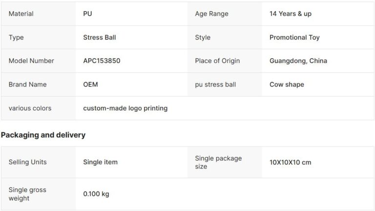Screen dimensions: 375x211
Task: Select the Promotional Toy style value
Action: pos(294,37)
